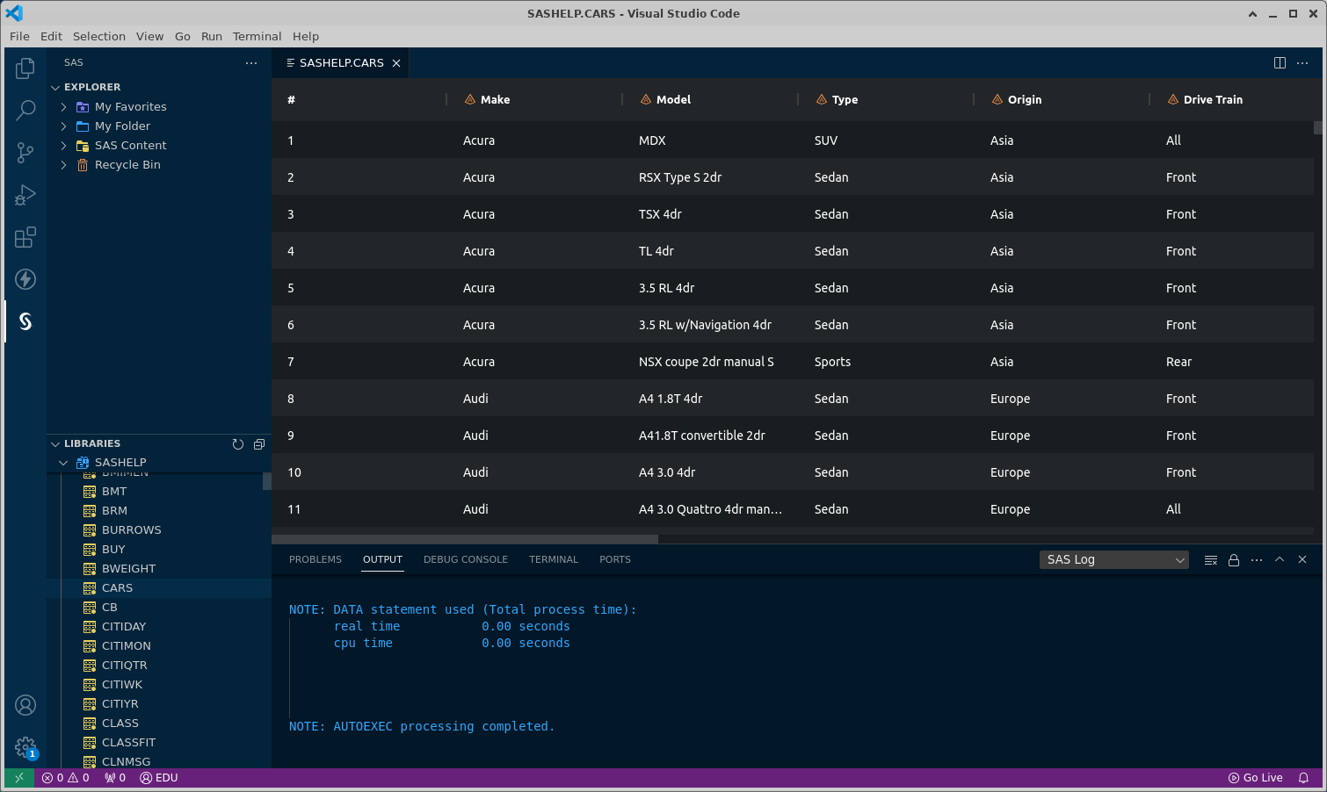Click the SAS extension icon in activity bar
The height and width of the screenshot is (792, 1327).
click(25, 321)
